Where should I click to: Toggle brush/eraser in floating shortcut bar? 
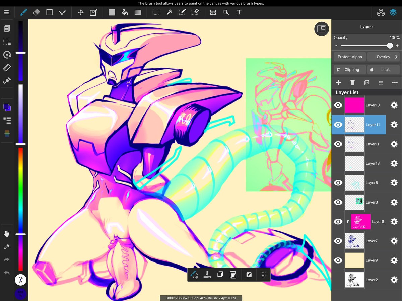coord(194,275)
